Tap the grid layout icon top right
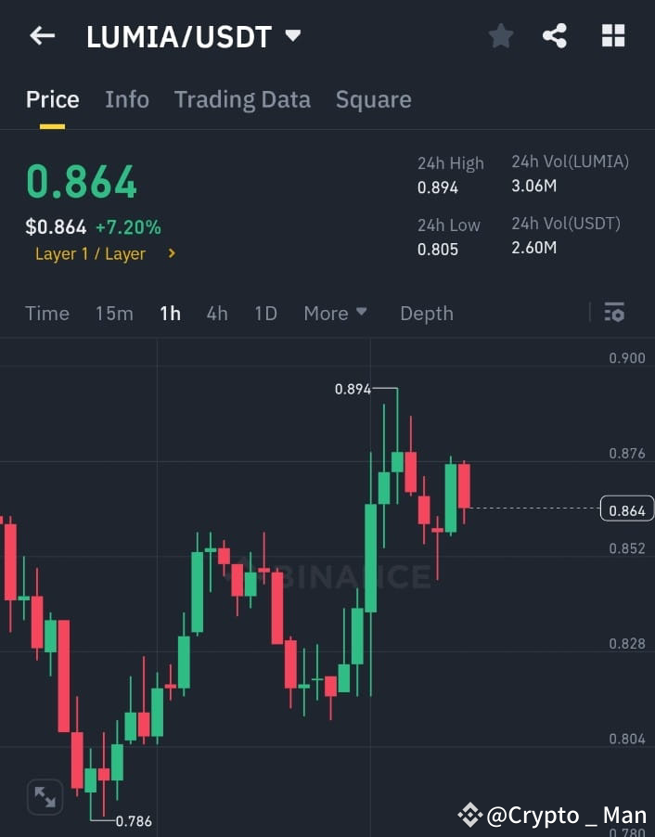The width and height of the screenshot is (655, 837). (x=612, y=35)
